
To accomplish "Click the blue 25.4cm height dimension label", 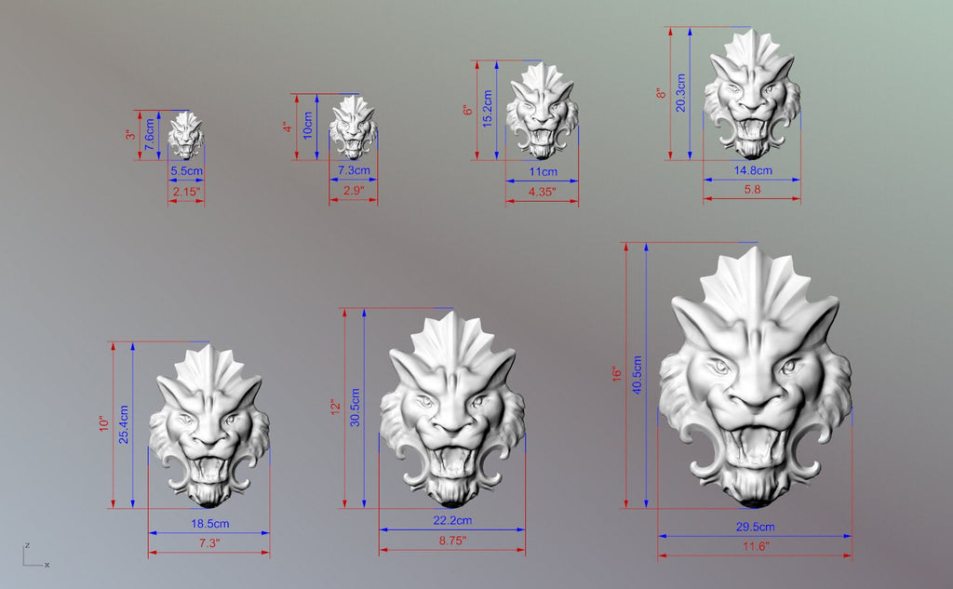I will tap(124, 424).
